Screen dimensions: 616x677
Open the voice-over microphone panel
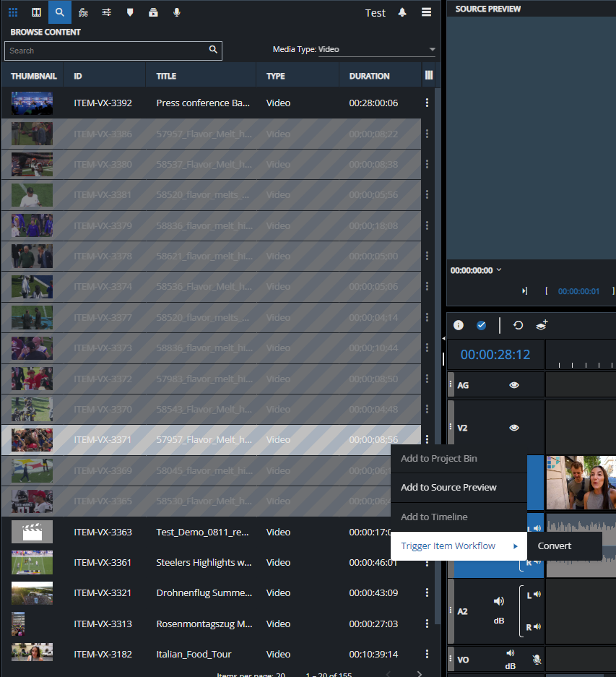coord(176,12)
